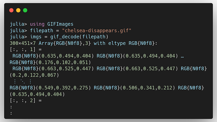Click the yellow minimize window button
217x122 pixels.
(x=18, y=10)
